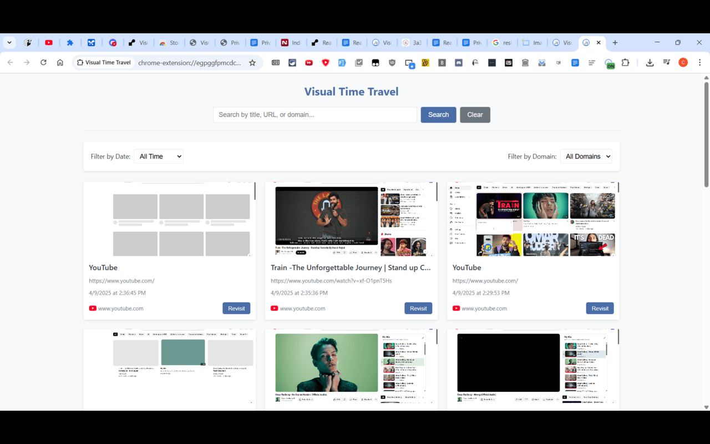Click the title 'Train -The Unforgettable Journey | Stand up C...'
The height and width of the screenshot is (444, 710).
click(351, 268)
